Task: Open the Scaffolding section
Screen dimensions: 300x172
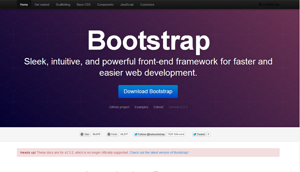Action: (63, 4)
